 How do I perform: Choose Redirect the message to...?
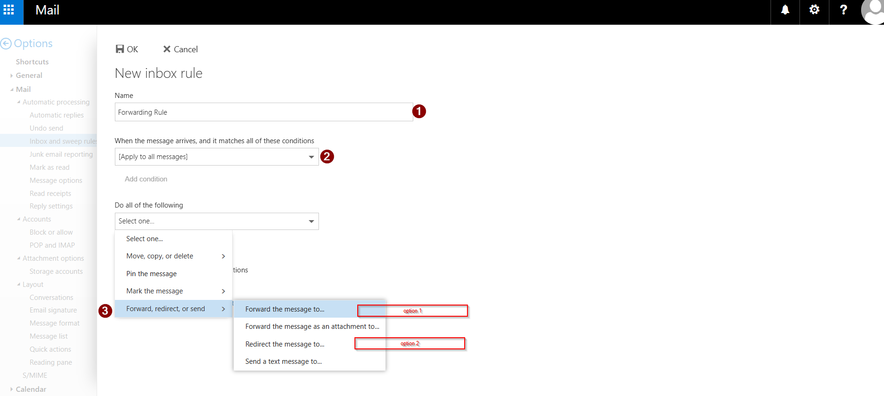(285, 344)
